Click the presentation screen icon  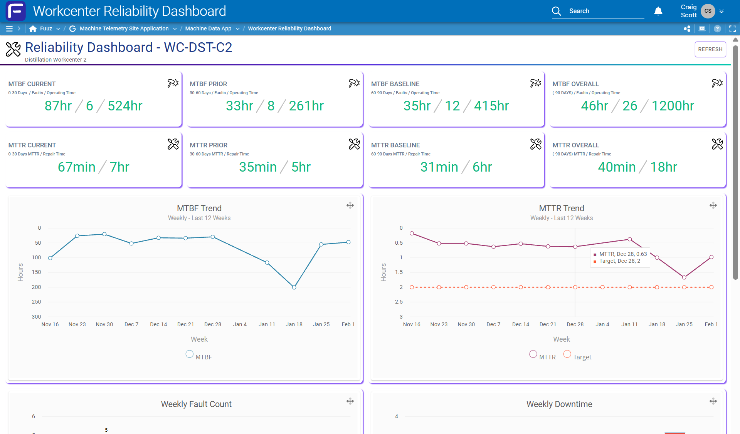(702, 28)
